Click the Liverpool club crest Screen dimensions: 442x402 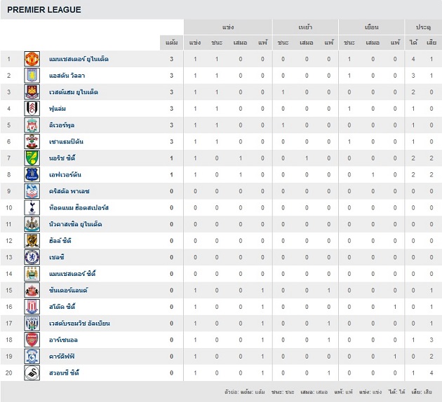[32, 125]
